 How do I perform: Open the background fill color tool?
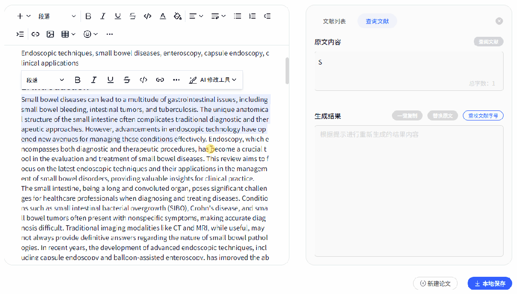178,16
